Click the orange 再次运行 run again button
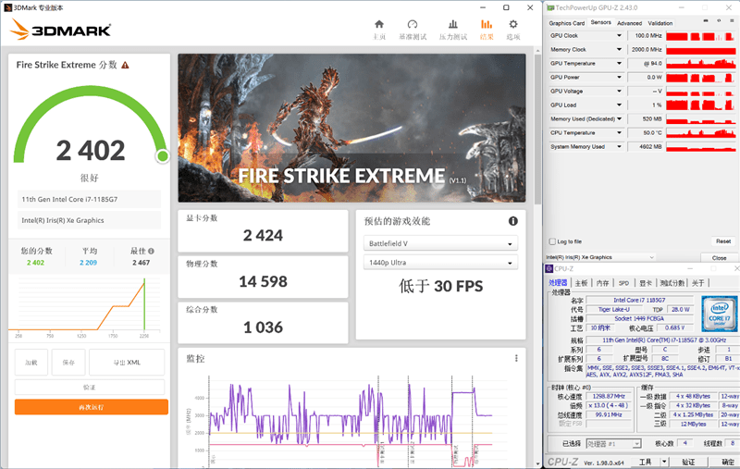The image size is (740, 469). tap(91, 407)
